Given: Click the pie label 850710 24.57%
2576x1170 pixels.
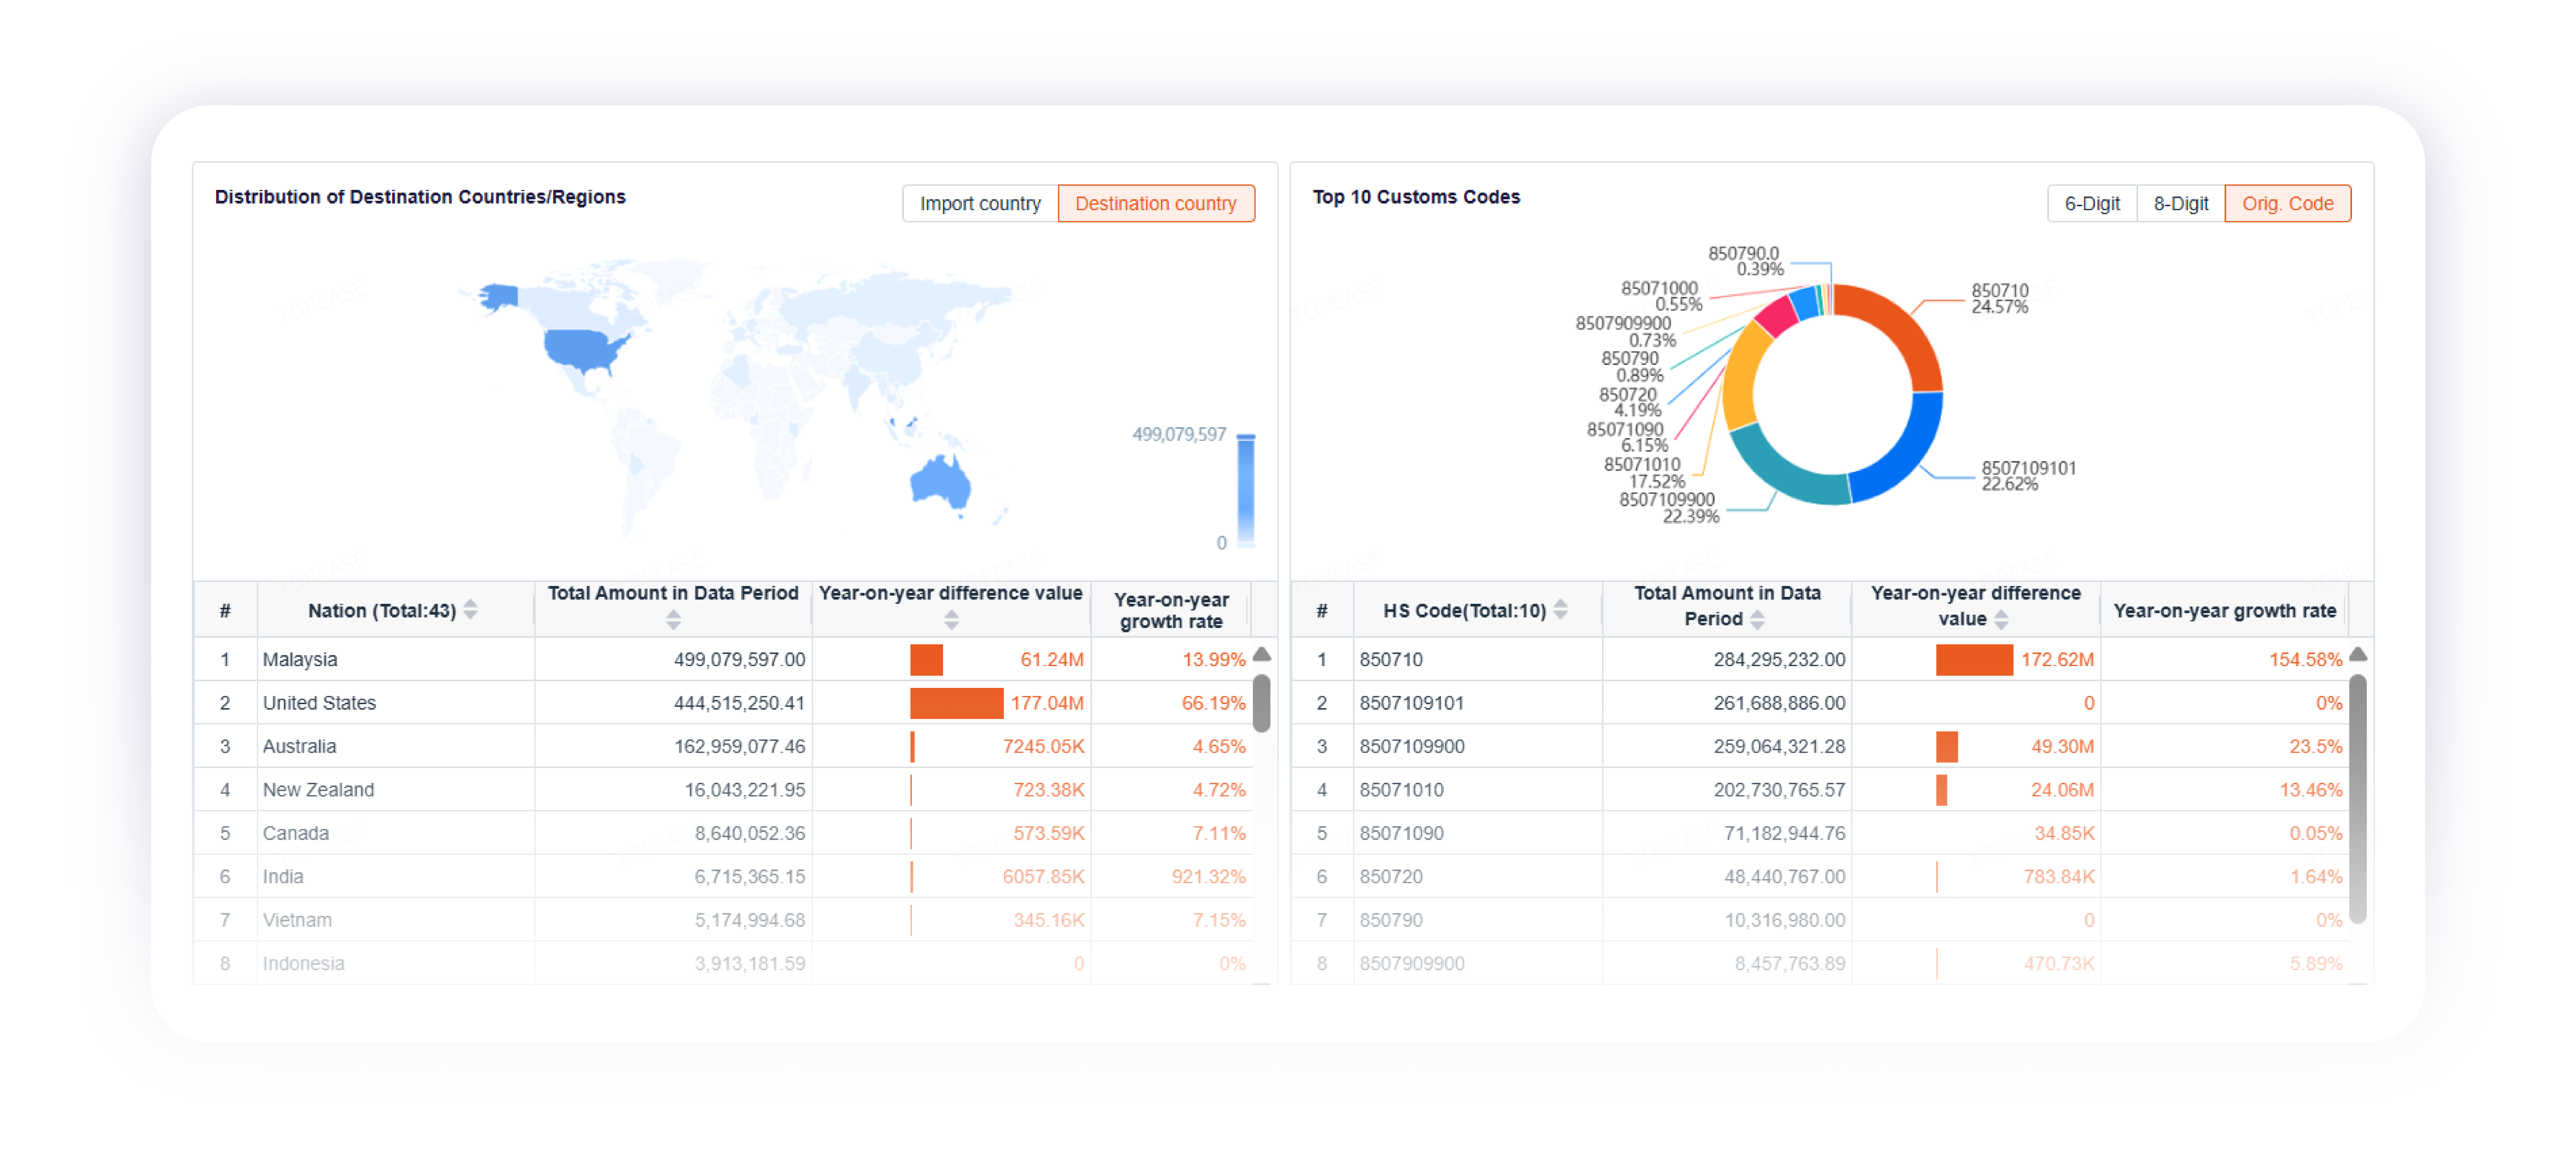Looking at the screenshot, I should [x=1999, y=298].
